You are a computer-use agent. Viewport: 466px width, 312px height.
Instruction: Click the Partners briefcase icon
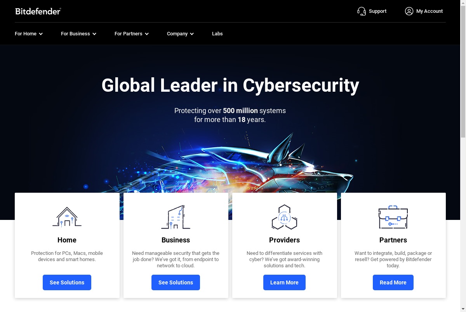pyautogui.click(x=393, y=217)
